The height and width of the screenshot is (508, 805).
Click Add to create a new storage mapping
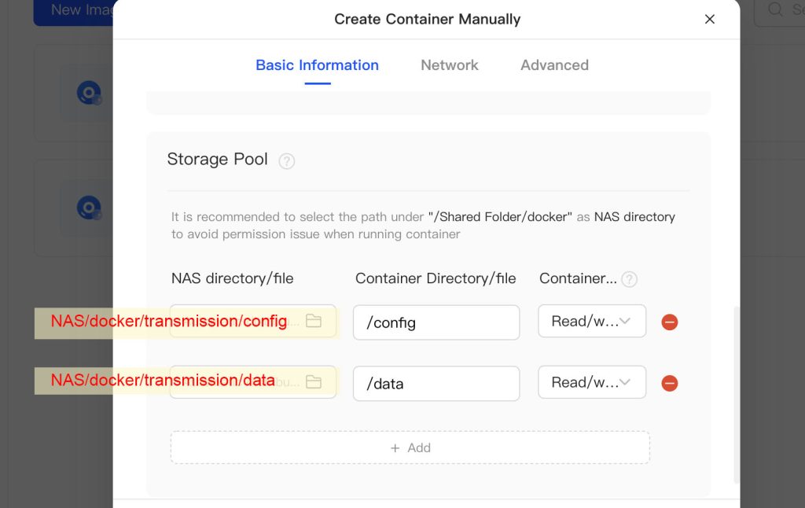[410, 447]
